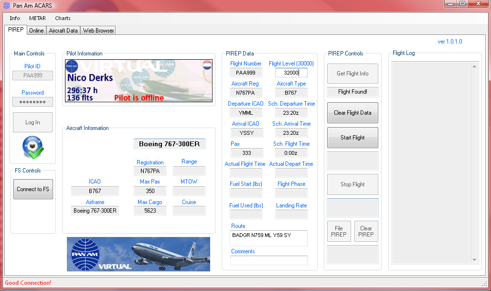Click the Arrival ICAO field showing YSSY

click(x=247, y=133)
